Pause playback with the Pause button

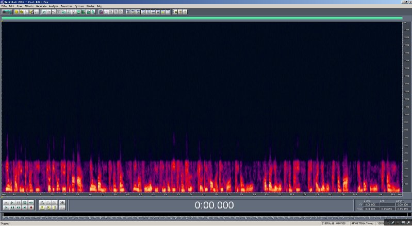[x=19, y=203]
